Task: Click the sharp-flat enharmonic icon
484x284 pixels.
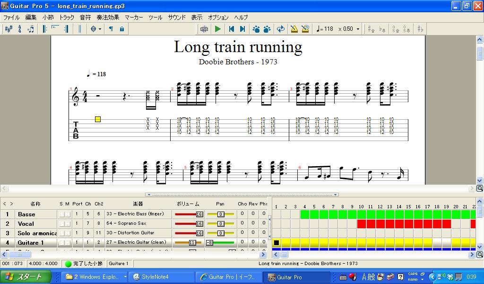Action: (x=420, y=29)
